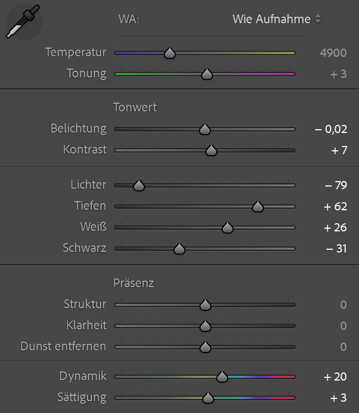Click the Dynamik slider handle
359x413 pixels.
point(222,377)
